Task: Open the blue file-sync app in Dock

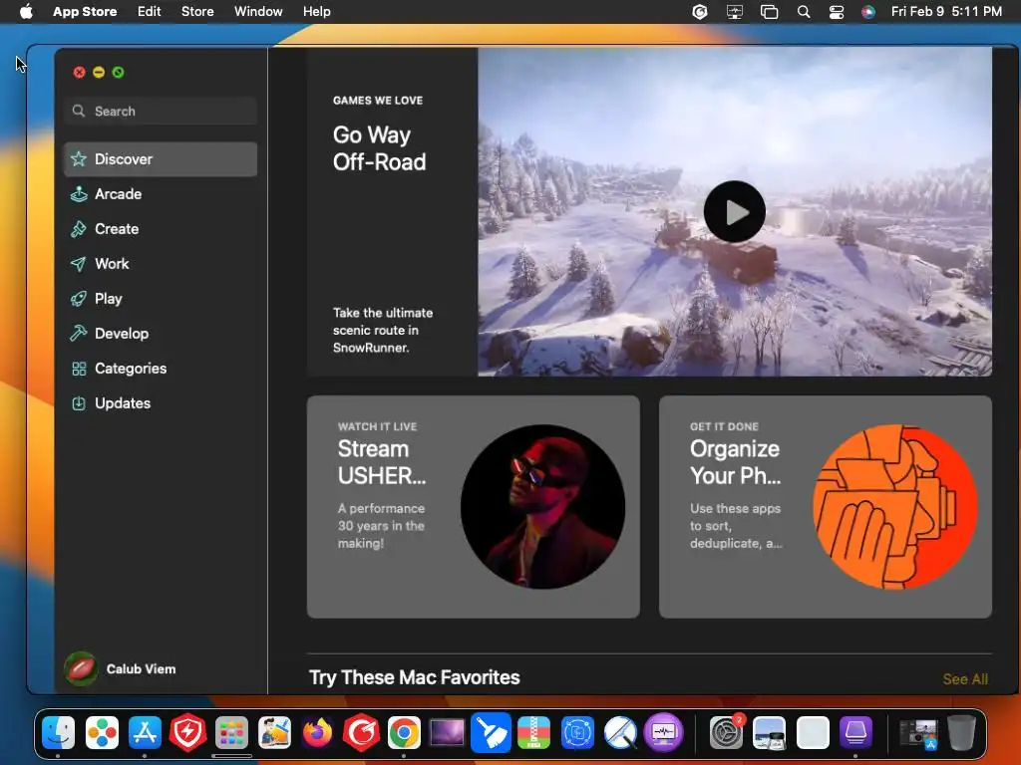Action: pos(577,733)
